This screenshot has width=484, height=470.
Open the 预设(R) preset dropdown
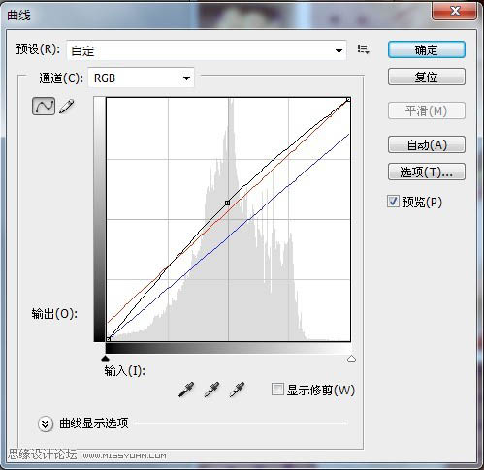click(207, 50)
